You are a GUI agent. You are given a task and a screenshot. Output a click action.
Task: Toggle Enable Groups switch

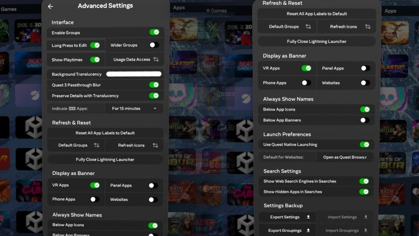click(154, 32)
